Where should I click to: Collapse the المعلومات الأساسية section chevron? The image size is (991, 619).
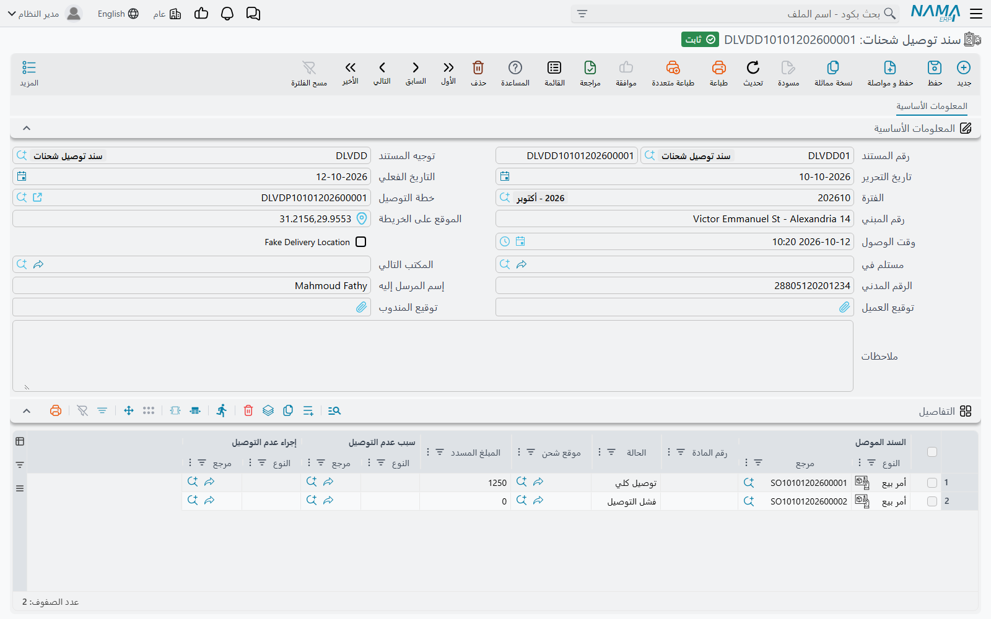tap(27, 128)
